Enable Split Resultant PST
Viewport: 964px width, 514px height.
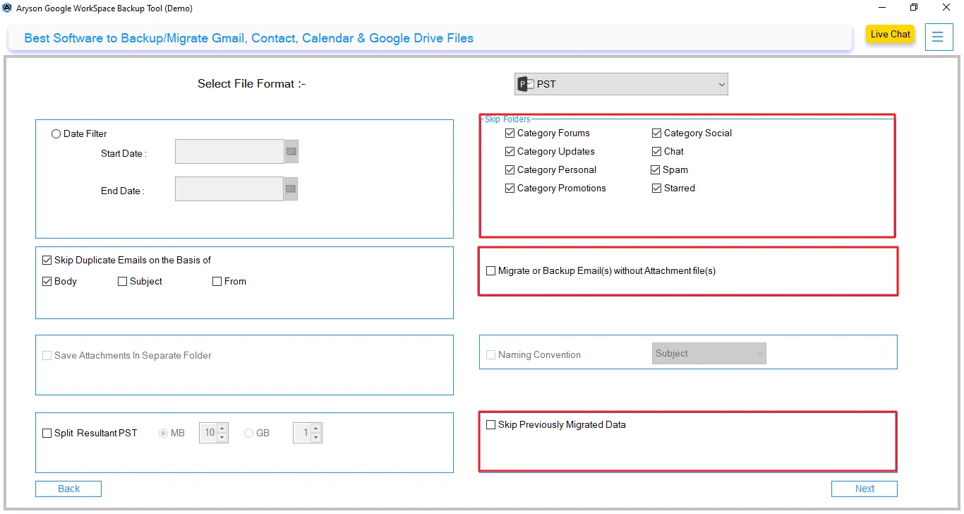47,433
